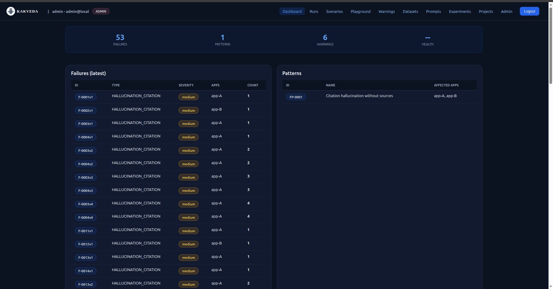
Task: Open pattern FP-0001 badge
Action: [x=296, y=97]
